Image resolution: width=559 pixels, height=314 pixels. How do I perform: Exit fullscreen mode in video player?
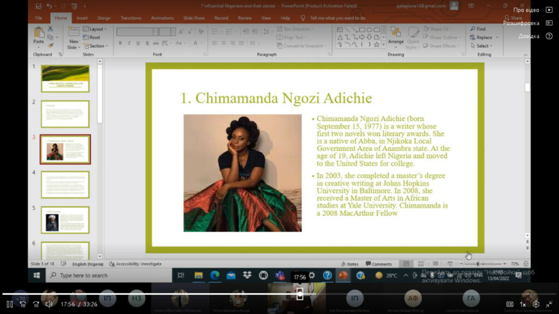549,304
